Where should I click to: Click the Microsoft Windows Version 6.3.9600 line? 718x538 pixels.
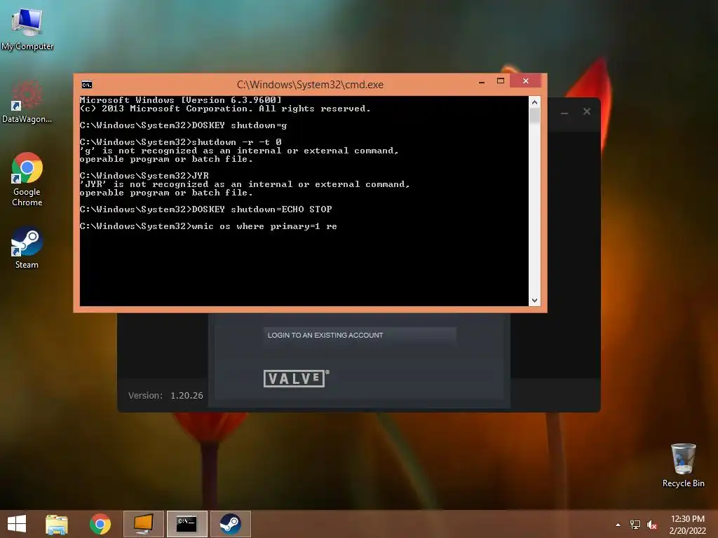tap(180, 99)
